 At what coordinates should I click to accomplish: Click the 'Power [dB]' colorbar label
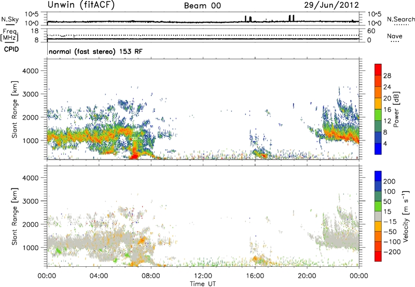[x=396, y=109]
